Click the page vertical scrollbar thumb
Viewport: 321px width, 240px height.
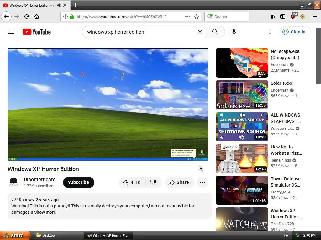[x=318, y=56]
